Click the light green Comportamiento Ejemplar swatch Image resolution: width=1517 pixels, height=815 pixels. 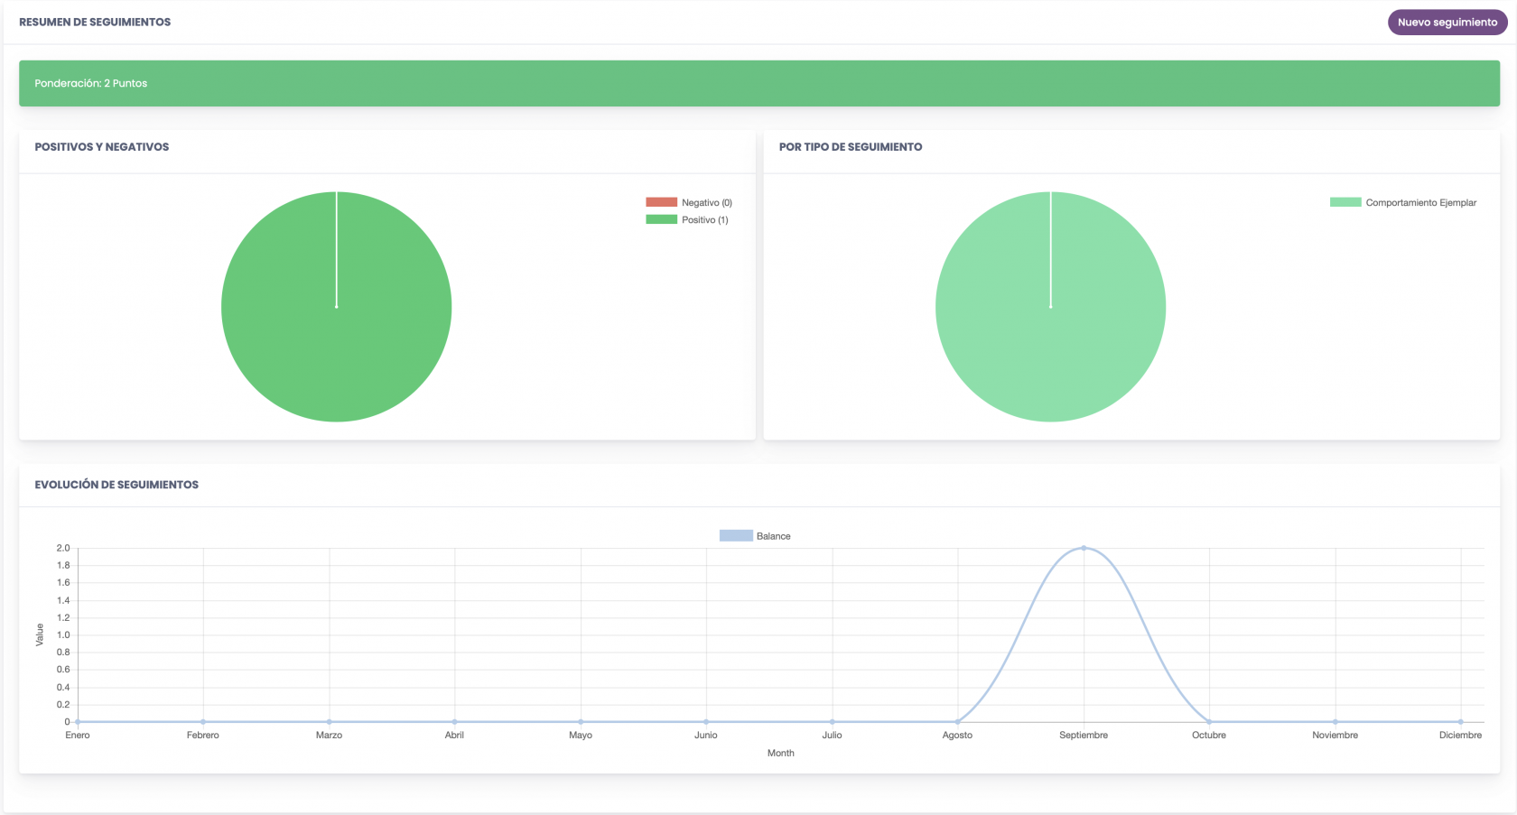(x=1345, y=202)
